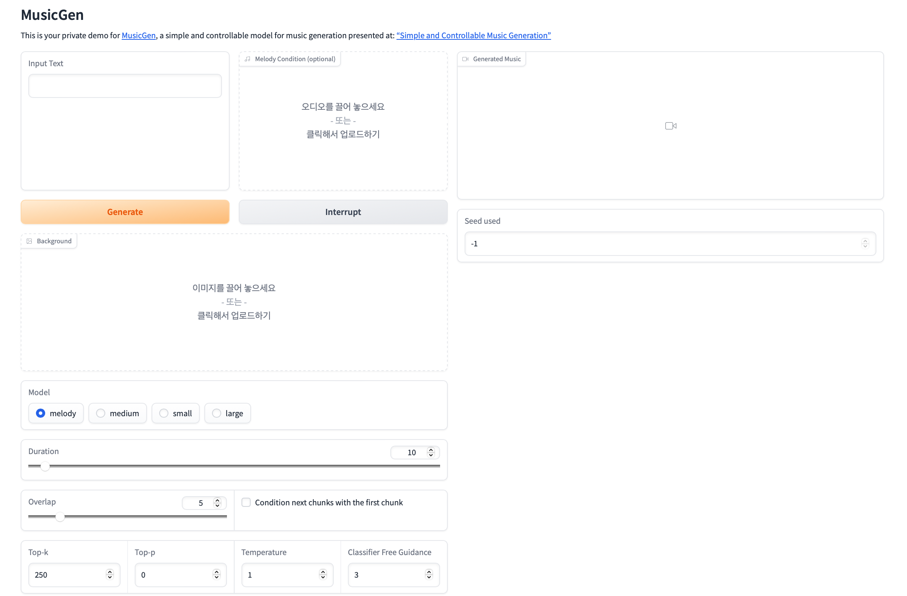Click the Overlap number stepper arrows
This screenshot has width=907, height=596.
pos(217,503)
